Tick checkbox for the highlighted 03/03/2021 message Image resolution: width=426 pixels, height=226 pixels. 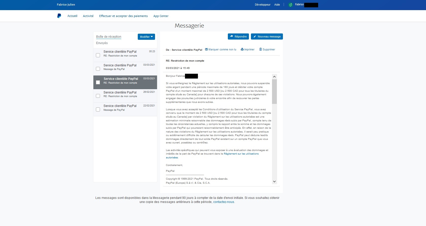(98, 82)
